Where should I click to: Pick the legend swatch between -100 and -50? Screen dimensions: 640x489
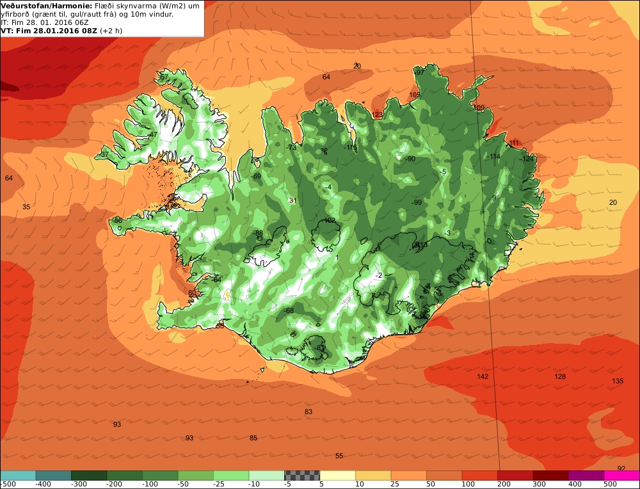coord(160,476)
